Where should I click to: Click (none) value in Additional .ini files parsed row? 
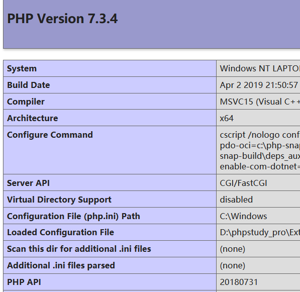click(233, 265)
